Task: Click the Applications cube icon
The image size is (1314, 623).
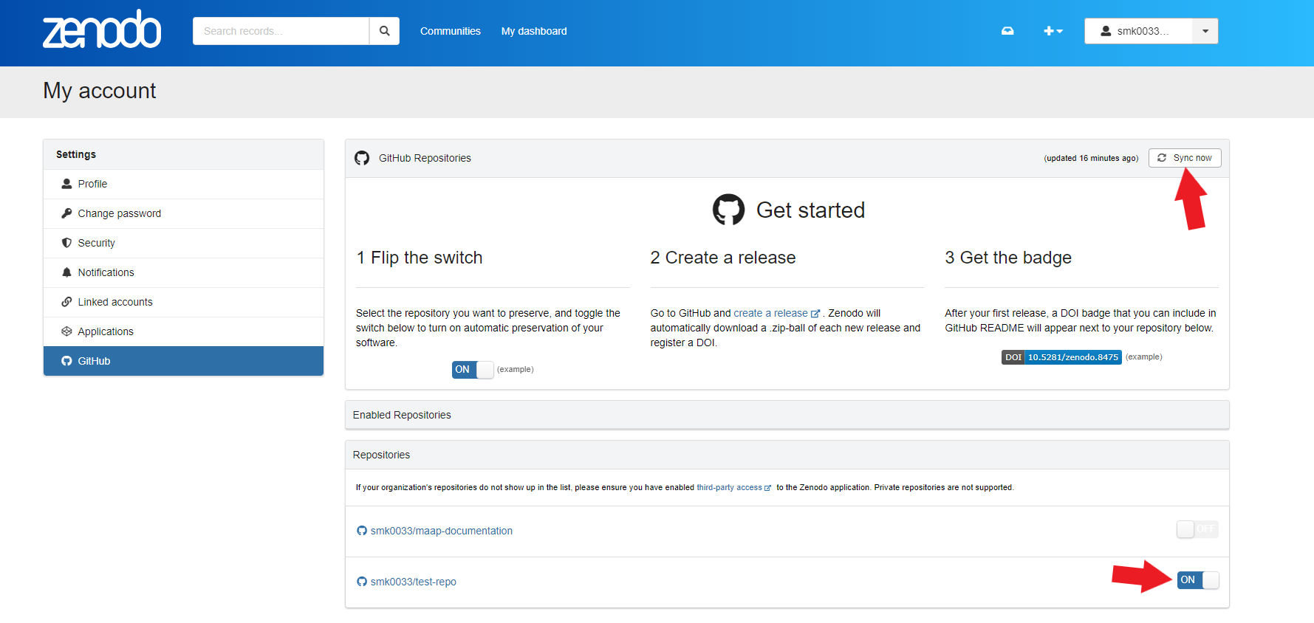Action: 66,331
